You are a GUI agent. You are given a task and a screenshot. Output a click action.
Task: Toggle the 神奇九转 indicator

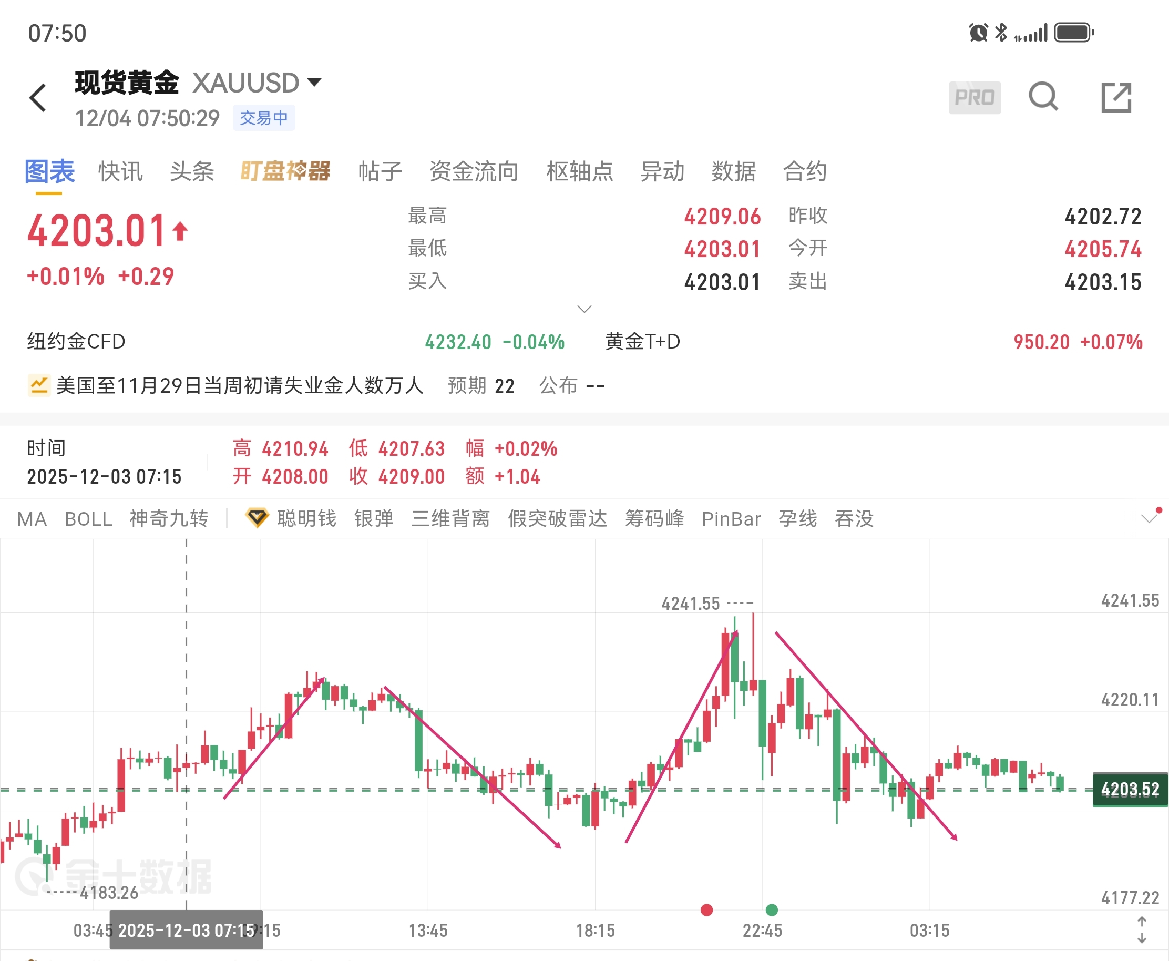[169, 519]
